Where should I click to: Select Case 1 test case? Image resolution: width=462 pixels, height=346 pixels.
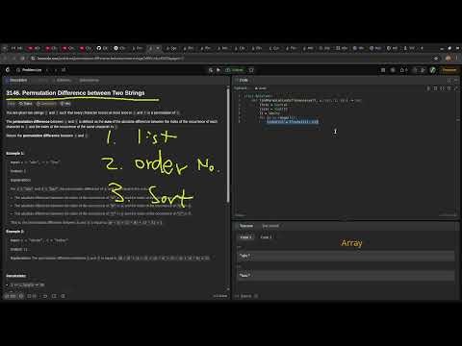click(245, 237)
